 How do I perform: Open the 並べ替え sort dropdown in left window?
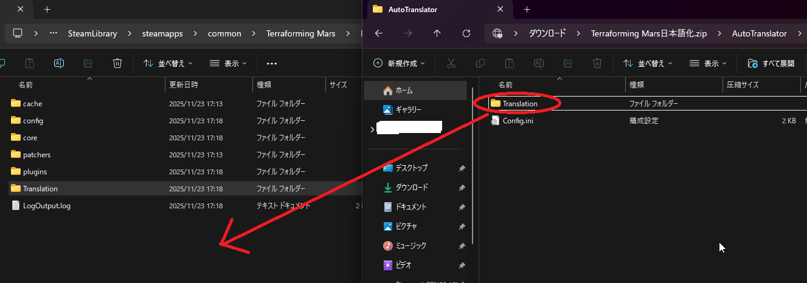pos(168,63)
